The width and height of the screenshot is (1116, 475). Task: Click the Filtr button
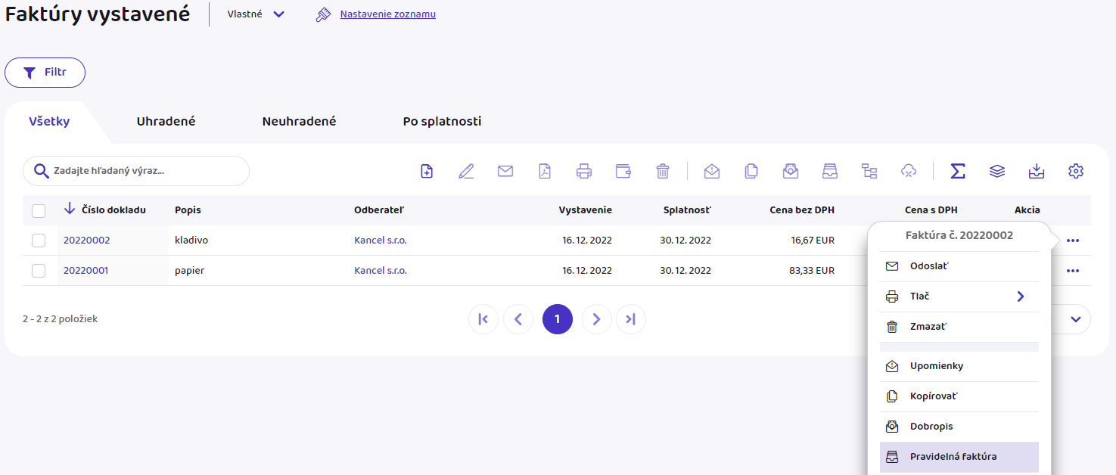click(45, 73)
